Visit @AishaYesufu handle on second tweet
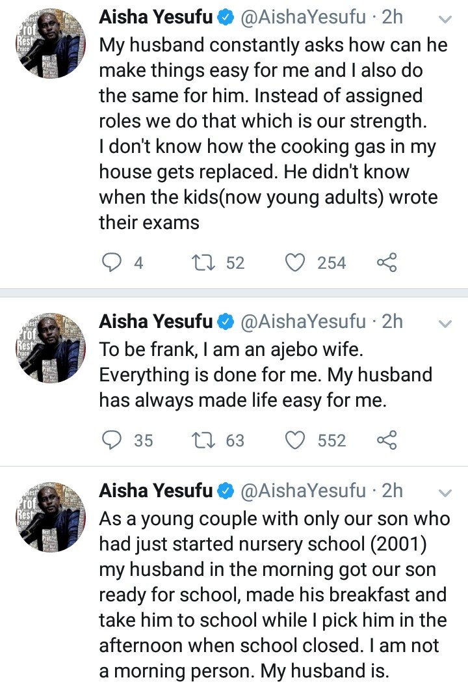Image resolution: width=468 pixels, height=695 pixels. point(304,321)
